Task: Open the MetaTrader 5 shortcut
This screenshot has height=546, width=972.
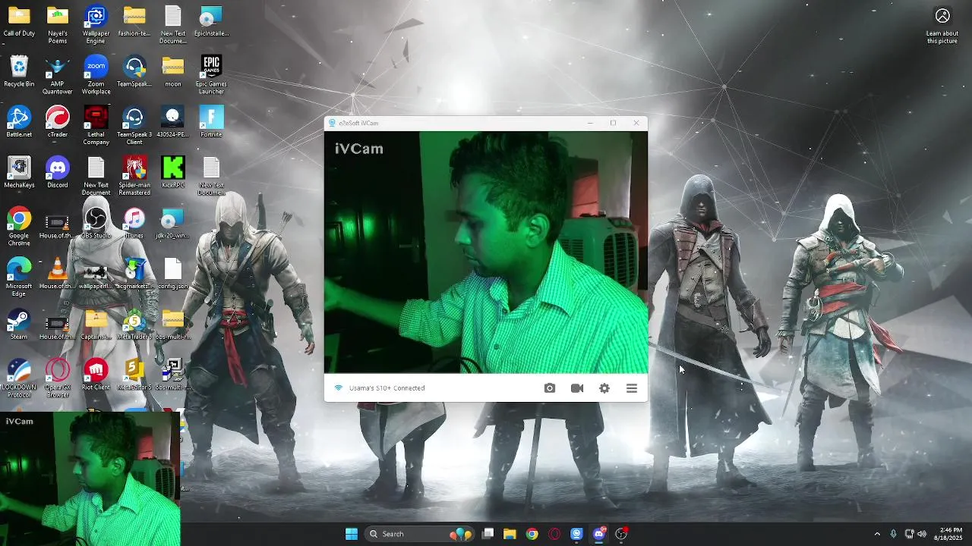Action: [x=134, y=325]
